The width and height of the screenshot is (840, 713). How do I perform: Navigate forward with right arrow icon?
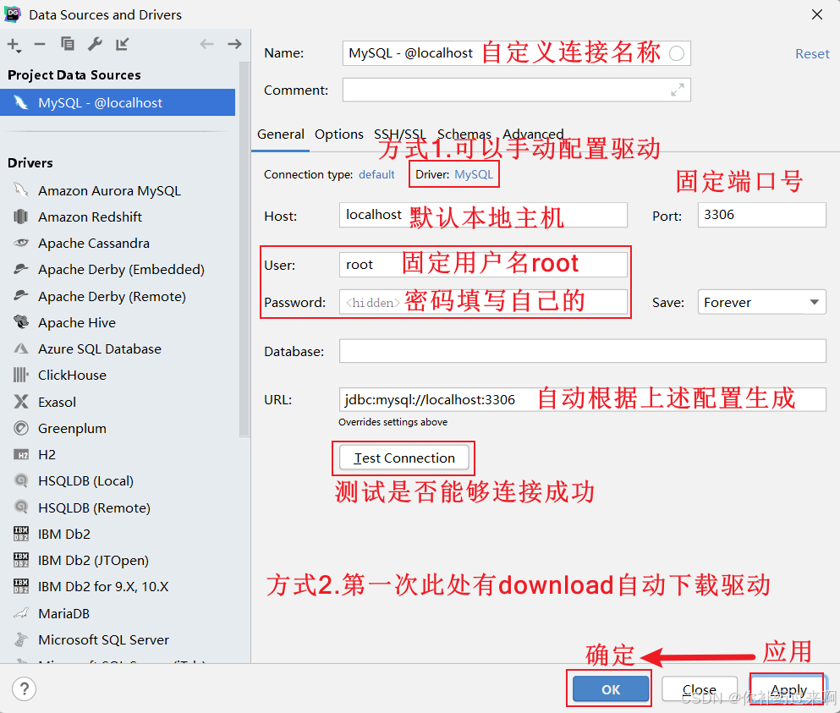(x=234, y=44)
